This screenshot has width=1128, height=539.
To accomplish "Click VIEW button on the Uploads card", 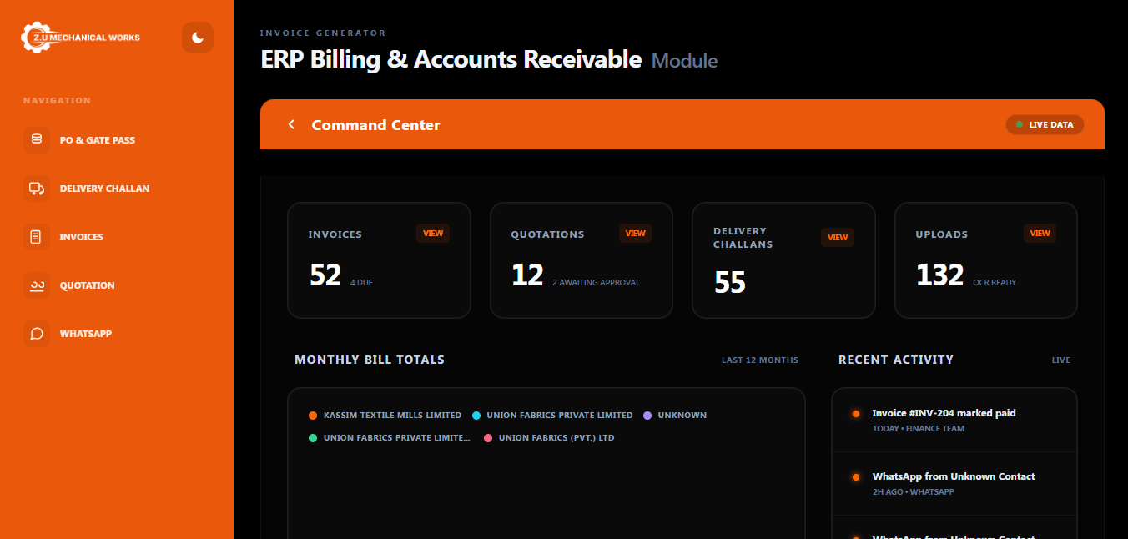I will [x=1040, y=233].
